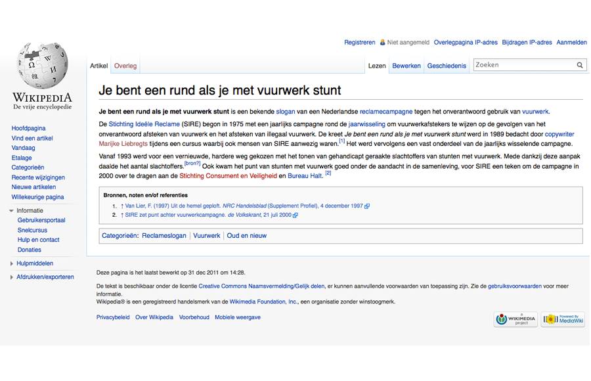Click footnote marker [2]
The image size is (591, 381).
(328, 173)
